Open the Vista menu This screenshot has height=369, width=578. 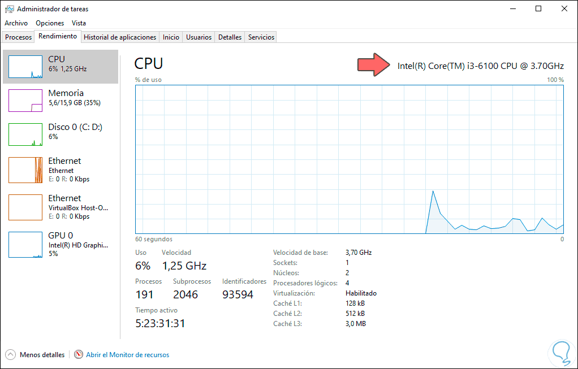pos(79,23)
